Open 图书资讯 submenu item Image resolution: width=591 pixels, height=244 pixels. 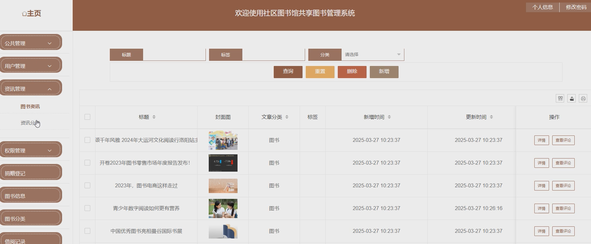pyautogui.click(x=30, y=107)
